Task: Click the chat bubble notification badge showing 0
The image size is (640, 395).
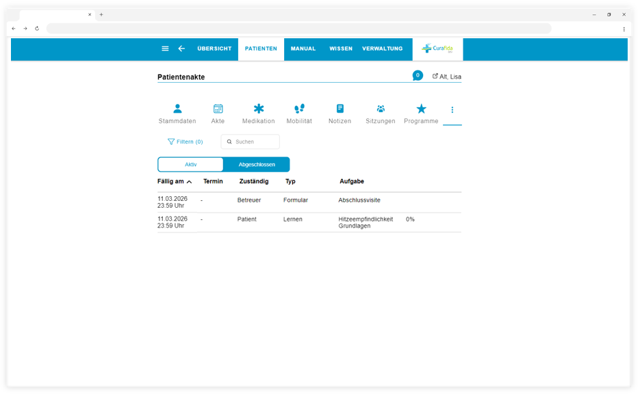Action: [418, 75]
